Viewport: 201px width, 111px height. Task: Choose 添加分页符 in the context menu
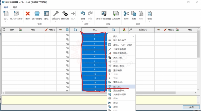click(122, 66)
